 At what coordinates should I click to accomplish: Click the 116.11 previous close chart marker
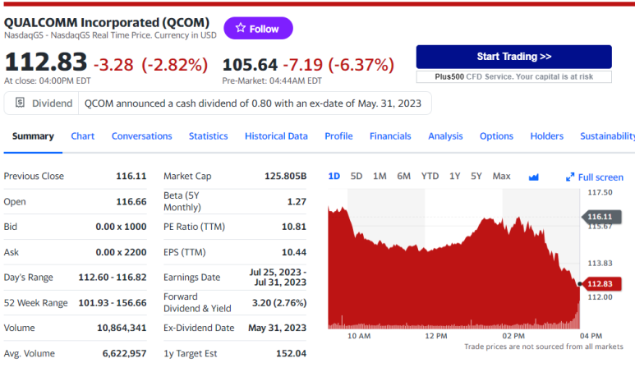(x=601, y=217)
